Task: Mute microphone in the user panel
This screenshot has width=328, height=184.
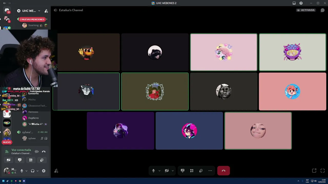Action: click(x=22, y=171)
